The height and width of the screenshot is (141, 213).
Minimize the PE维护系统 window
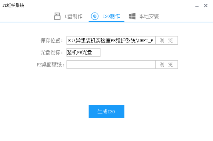tap(197, 6)
